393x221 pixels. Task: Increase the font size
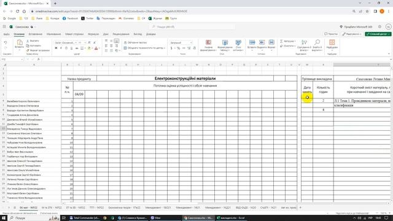pyautogui.click(x=90, y=42)
